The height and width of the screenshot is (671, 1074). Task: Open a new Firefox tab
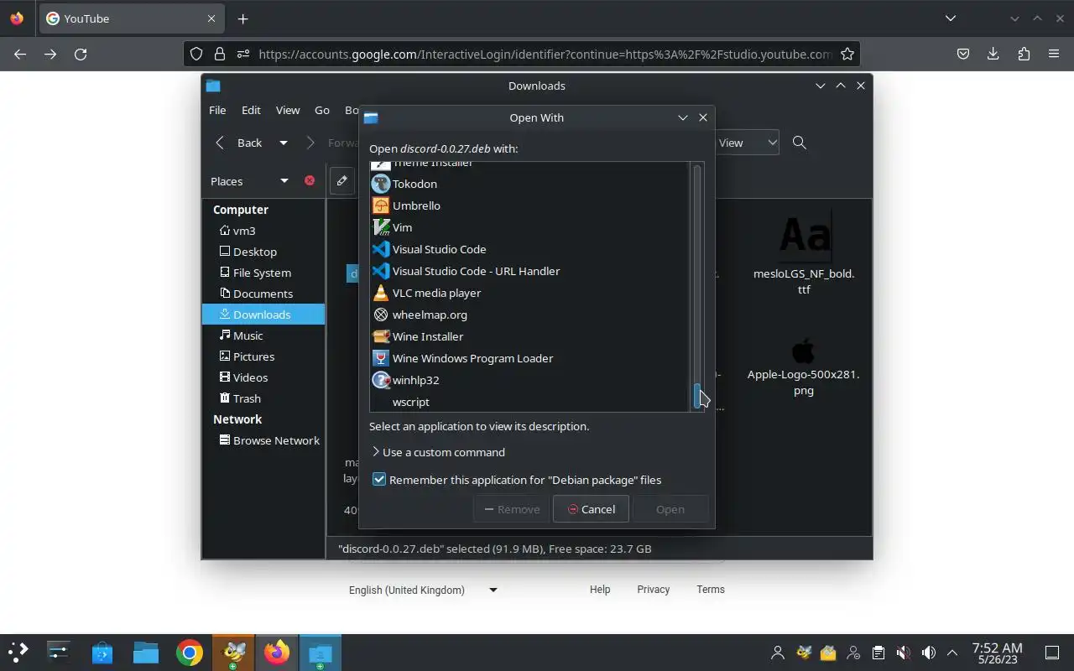coord(242,18)
